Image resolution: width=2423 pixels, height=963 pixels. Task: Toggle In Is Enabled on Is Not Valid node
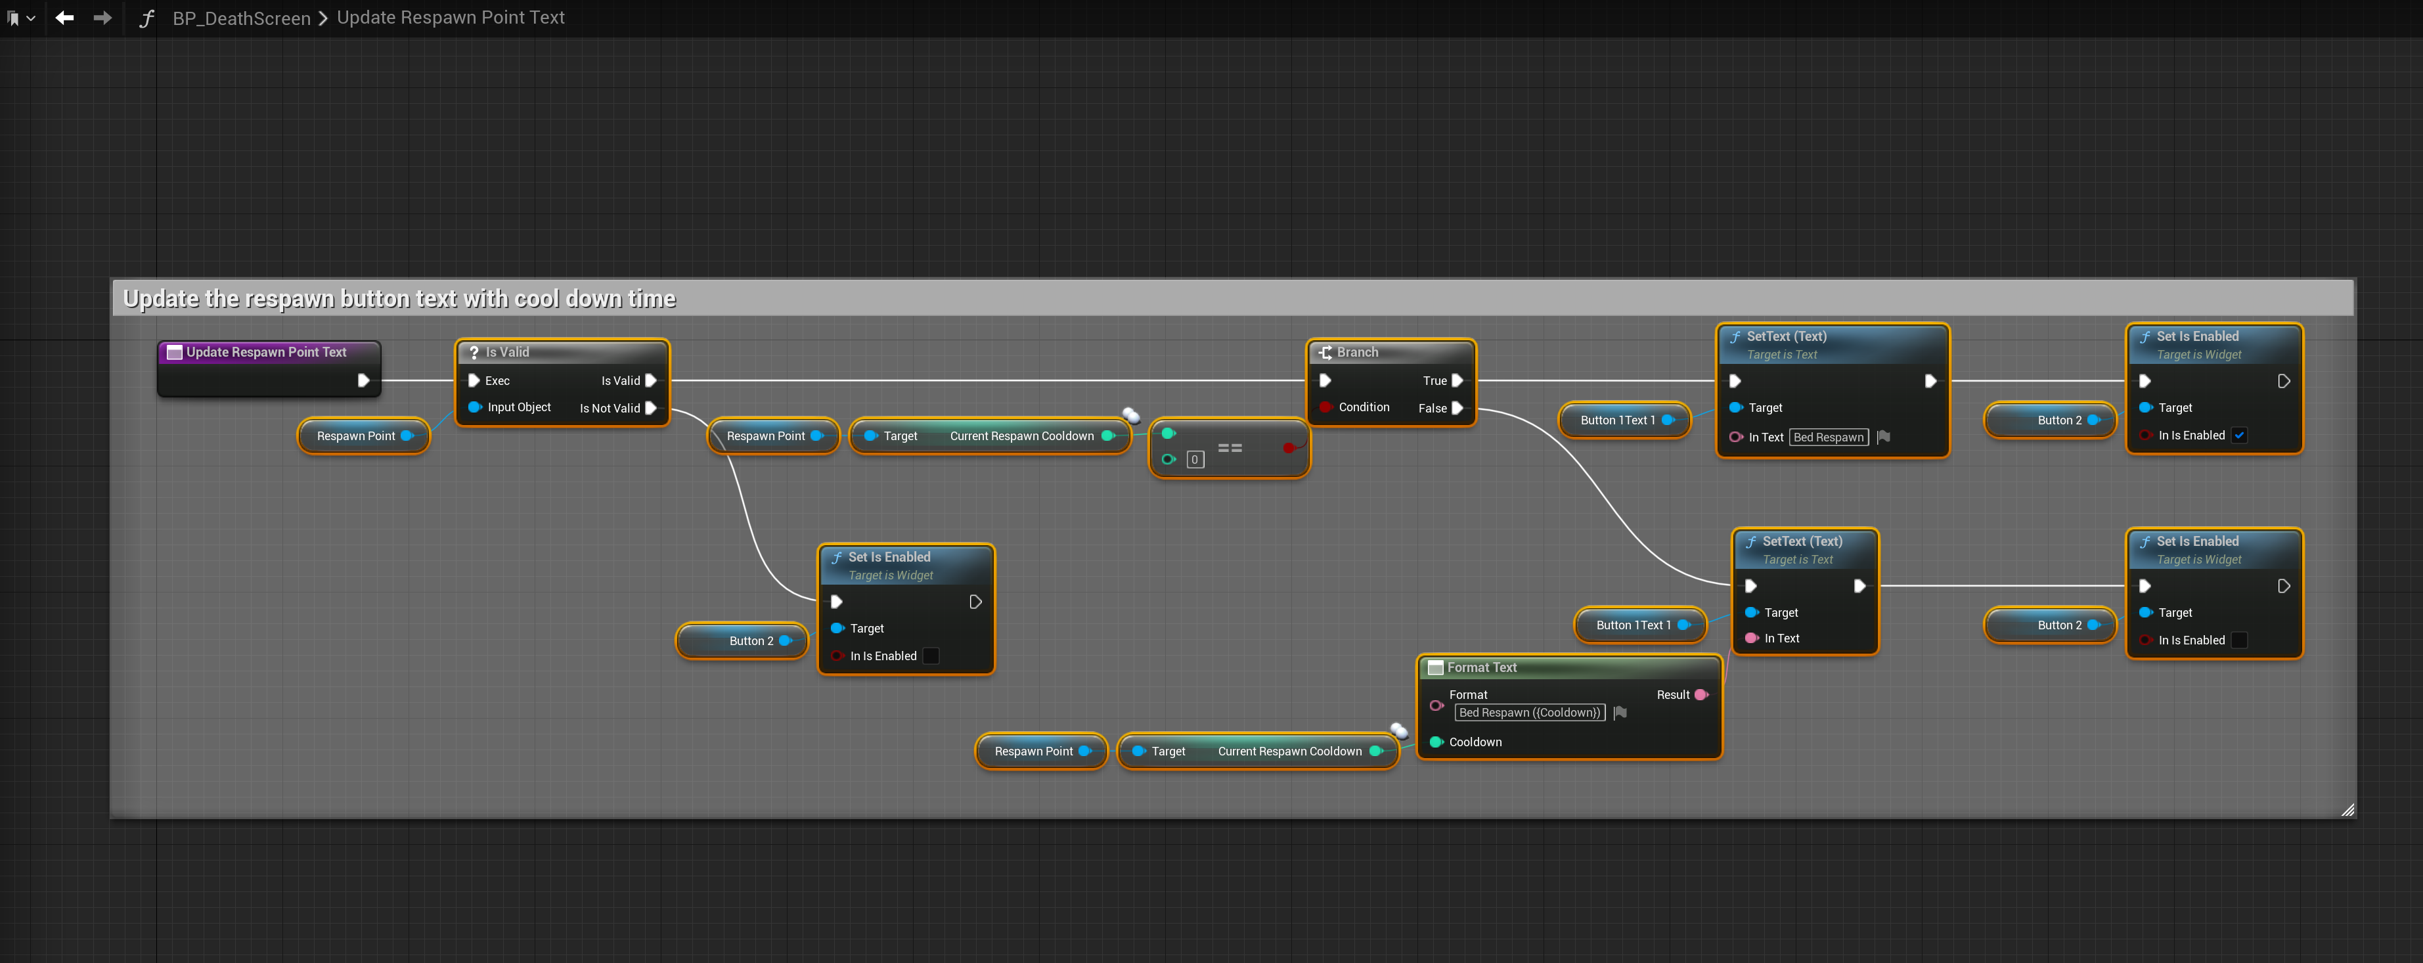(x=930, y=656)
